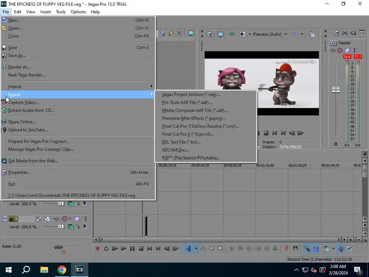This screenshot has width=369, height=277.
Task: Reset left peak clip indicator 76.6
Action: click(x=347, y=57)
